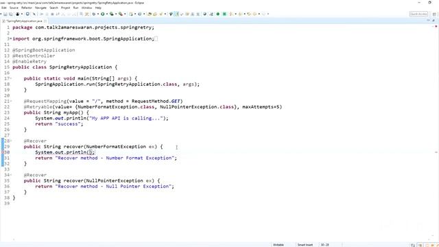Click the red error indicator atop overview ruler
The height and width of the screenshot is (247, 439).
pos(436,26)
